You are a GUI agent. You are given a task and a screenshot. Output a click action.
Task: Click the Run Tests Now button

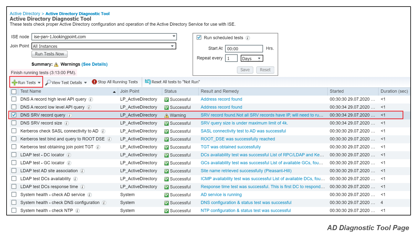click(49, 54)
